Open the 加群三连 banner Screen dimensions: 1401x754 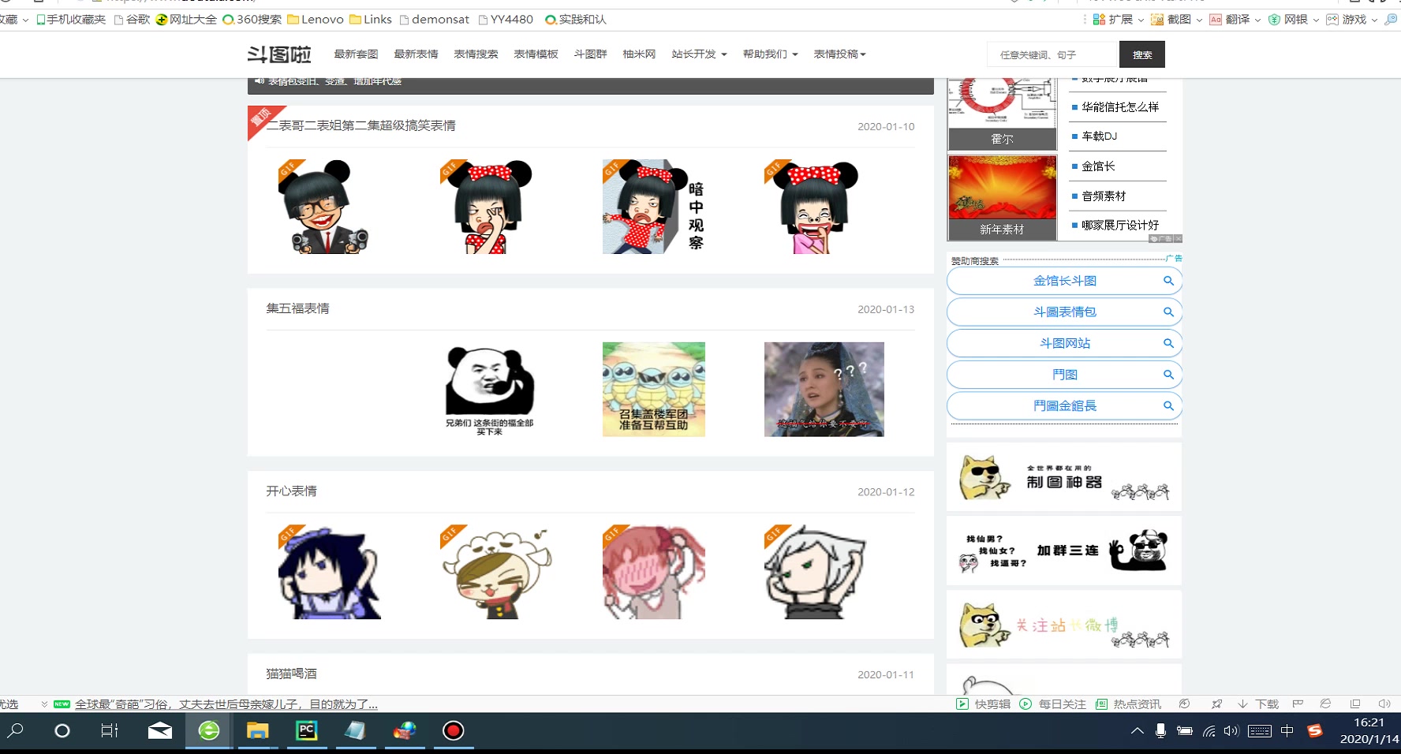1064,551
